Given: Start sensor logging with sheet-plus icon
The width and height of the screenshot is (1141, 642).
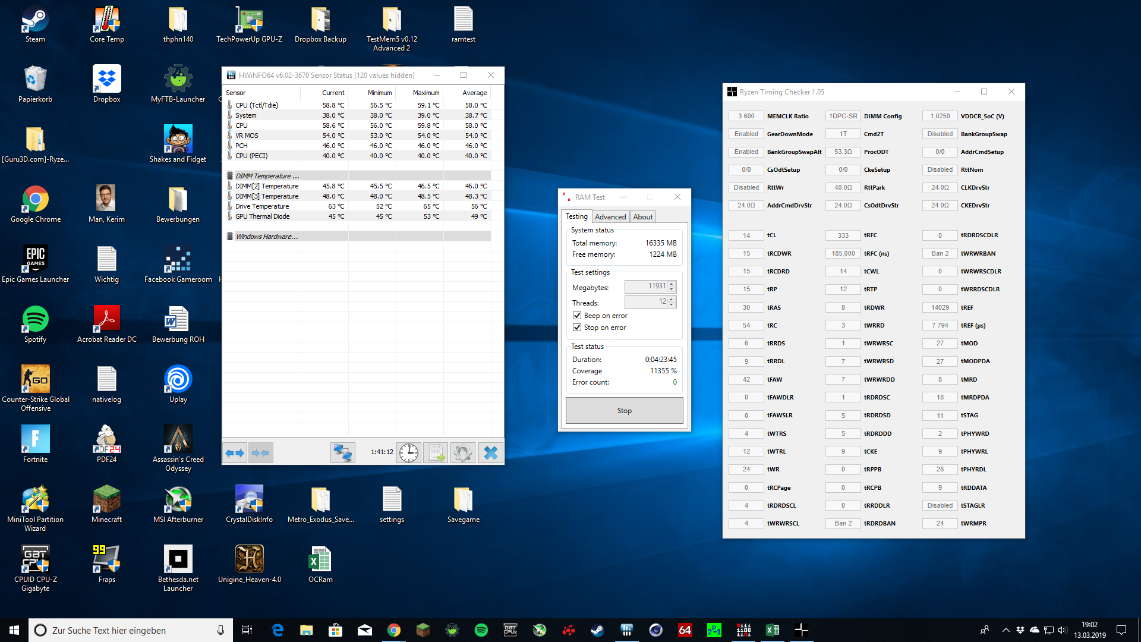Looking at the screenshot, I should (x=436, y=453).
